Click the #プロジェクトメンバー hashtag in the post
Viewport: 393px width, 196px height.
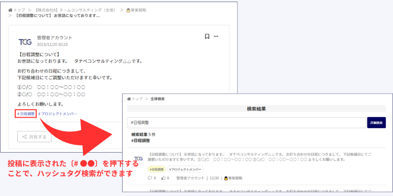(x=58, y=114)
